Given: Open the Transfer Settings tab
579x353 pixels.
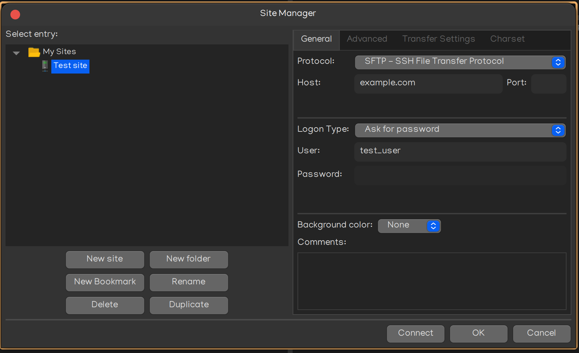Looking at the screenshot, I should click(x=439, y=39).
